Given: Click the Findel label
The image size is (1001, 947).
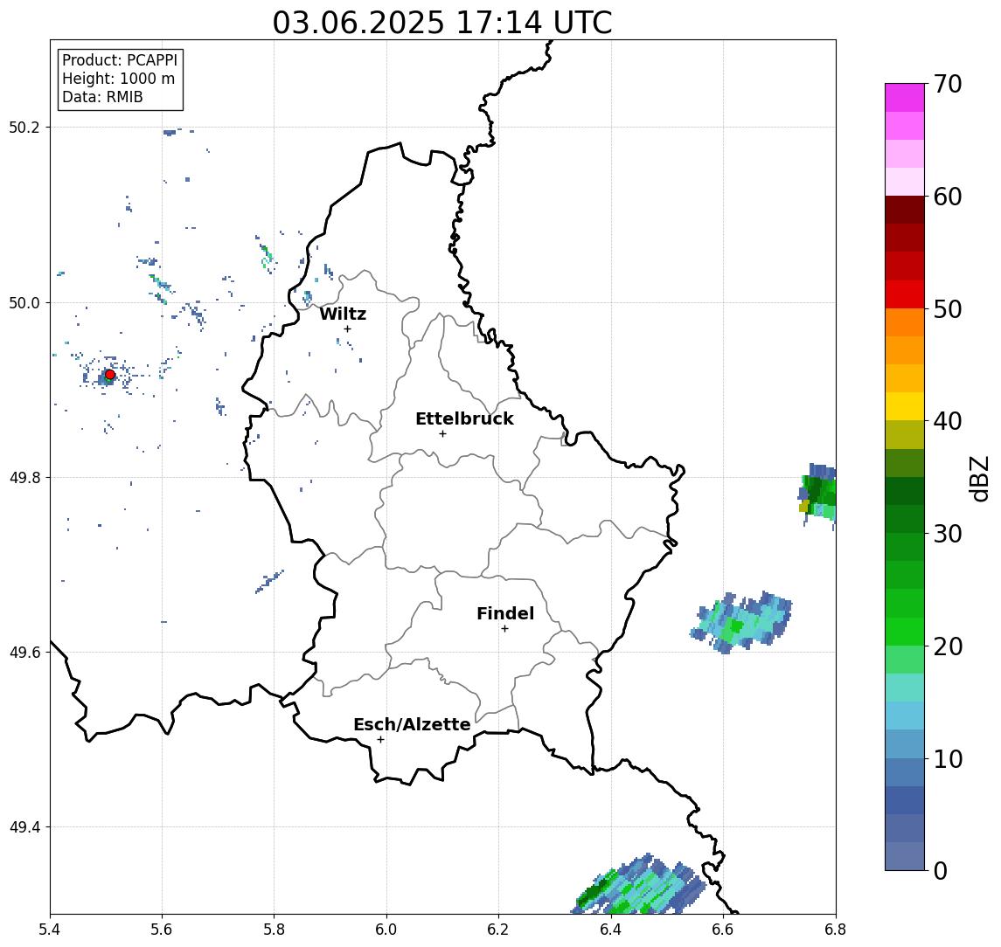Looking at the screenshot, I should coord(505,613).
